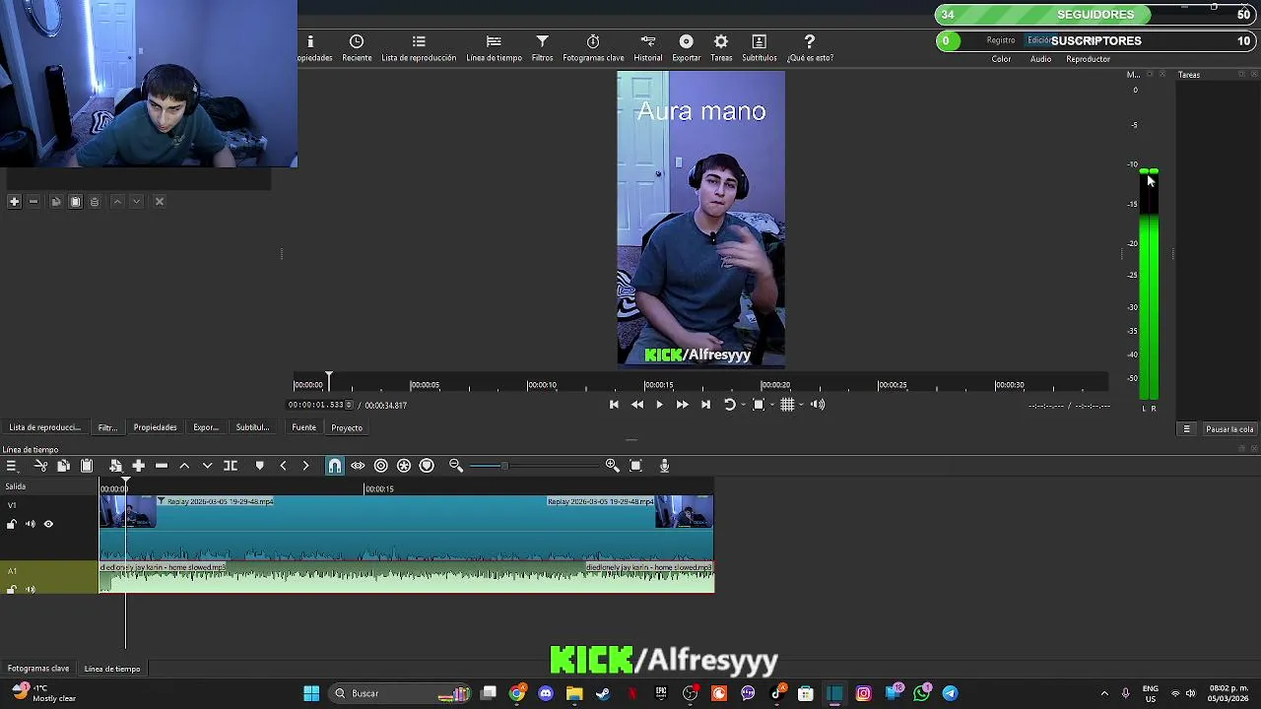1261x709 pixels.
Task: Toggle the magnet Snap button
Action: click(x=335, y=466)
